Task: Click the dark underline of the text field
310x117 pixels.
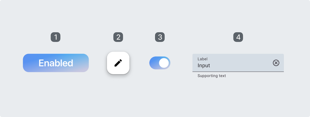Action: point(238,72)
